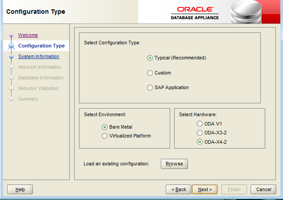283x200 pixels.
Task: Click the Network Validation step bullet icon
Action: [x=12, y=88]
